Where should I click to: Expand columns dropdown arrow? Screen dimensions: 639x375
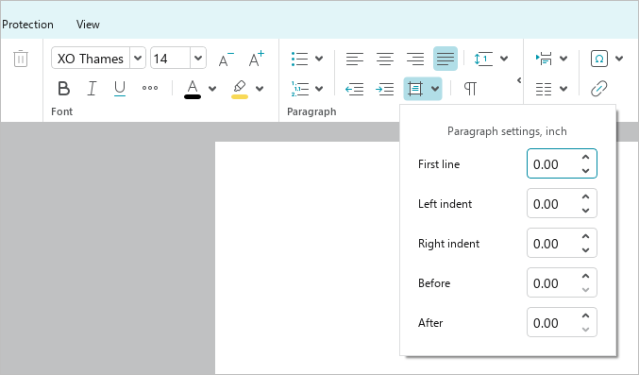(563, 89)
